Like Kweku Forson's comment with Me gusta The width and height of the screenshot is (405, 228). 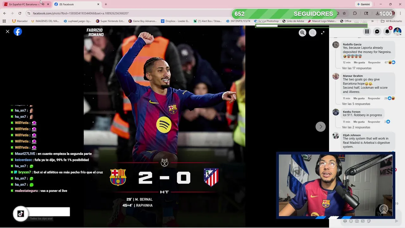(359, 122)
